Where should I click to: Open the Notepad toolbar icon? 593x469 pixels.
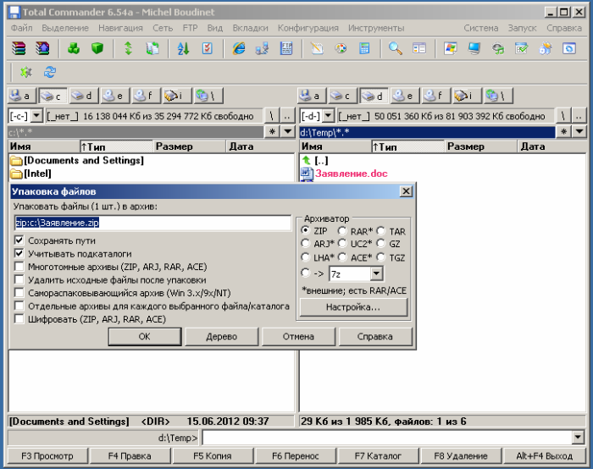(317, 49)
